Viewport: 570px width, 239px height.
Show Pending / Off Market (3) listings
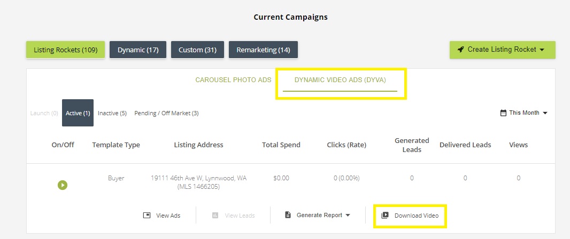pyautogui.click(x=166, y=113)
